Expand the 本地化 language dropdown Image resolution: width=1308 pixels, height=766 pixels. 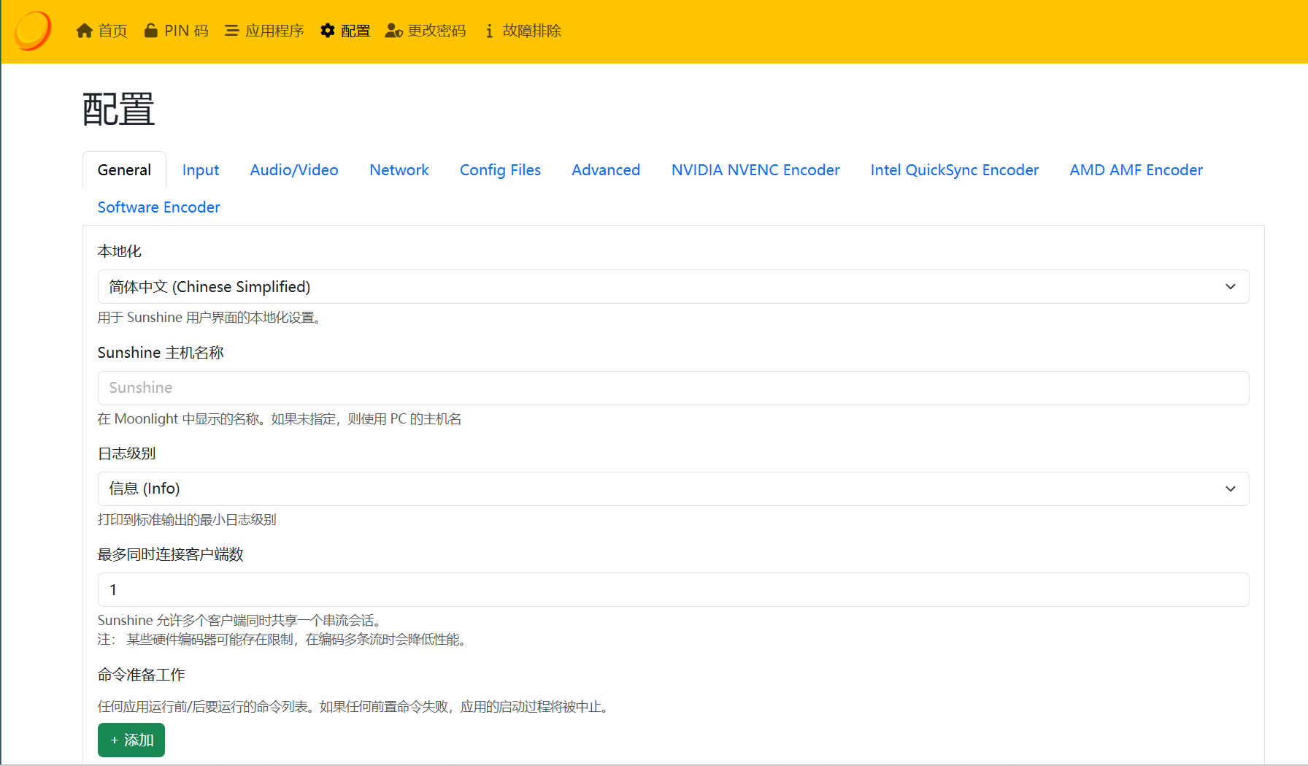[672, 287]
